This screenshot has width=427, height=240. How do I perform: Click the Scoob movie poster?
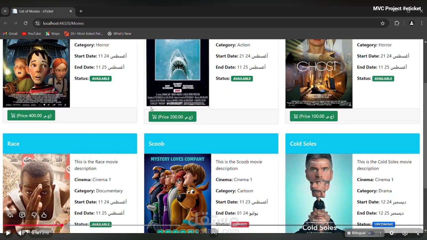point(178,194)
